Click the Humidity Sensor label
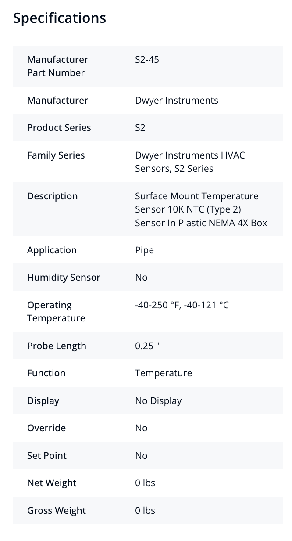The width and height of the screenshot is (292, 541). pos(64,278)
